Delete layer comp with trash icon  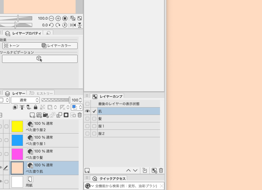point(161,170)
